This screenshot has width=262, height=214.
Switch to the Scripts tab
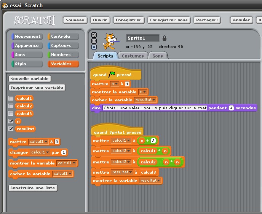105,56
